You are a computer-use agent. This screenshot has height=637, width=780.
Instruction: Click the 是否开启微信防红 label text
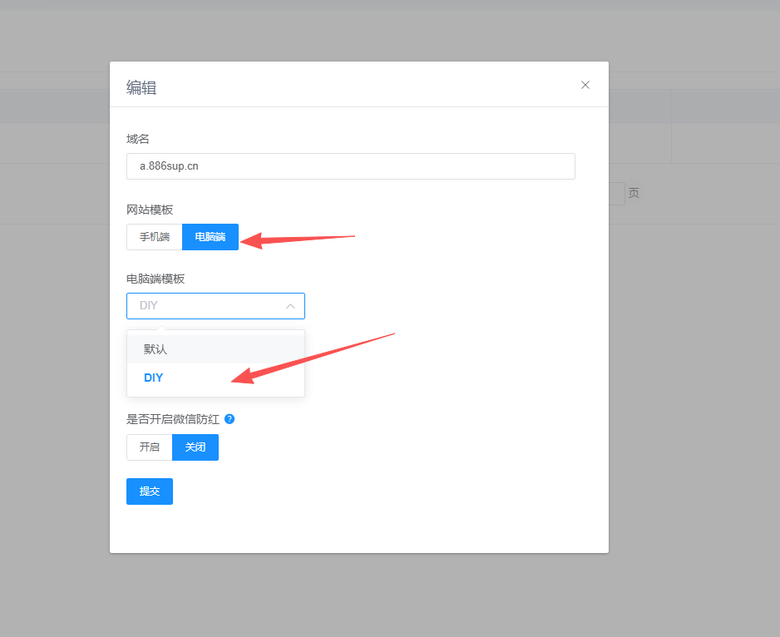[x=173, y=419]
